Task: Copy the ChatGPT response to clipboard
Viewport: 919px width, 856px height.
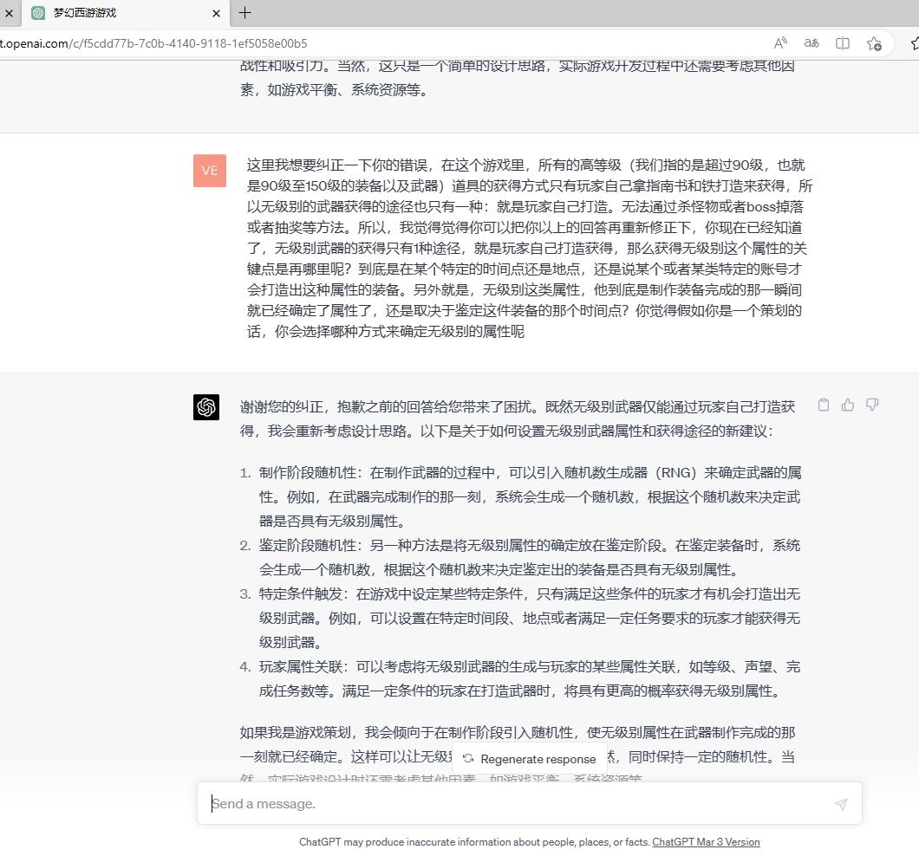Action: [823, 405]
